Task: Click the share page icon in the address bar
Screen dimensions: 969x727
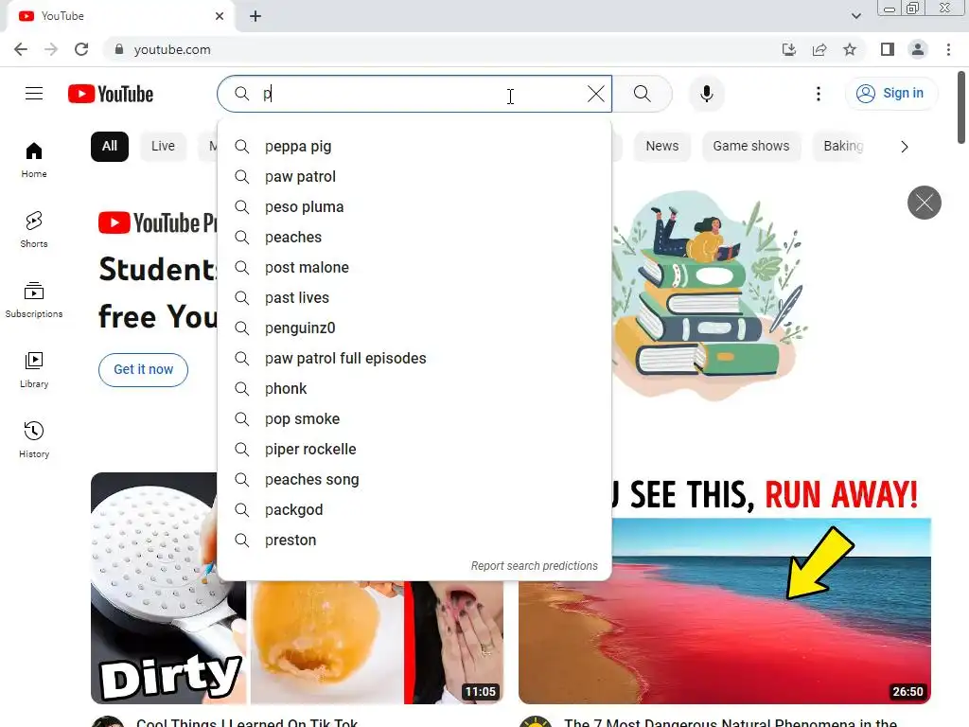Action: click(x=819, y=49)
